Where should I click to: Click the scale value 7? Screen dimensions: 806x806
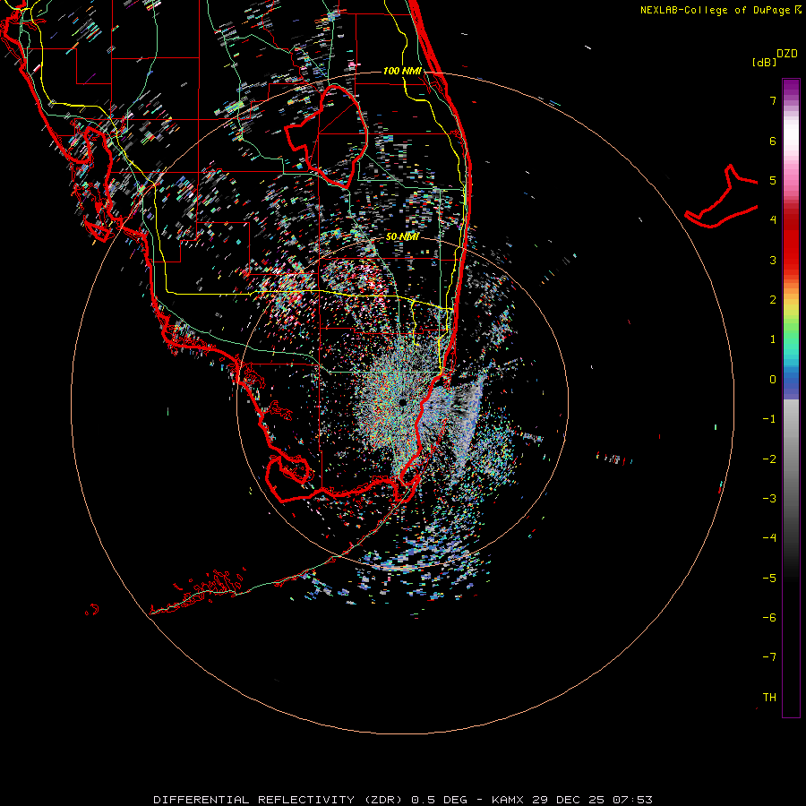773,100
